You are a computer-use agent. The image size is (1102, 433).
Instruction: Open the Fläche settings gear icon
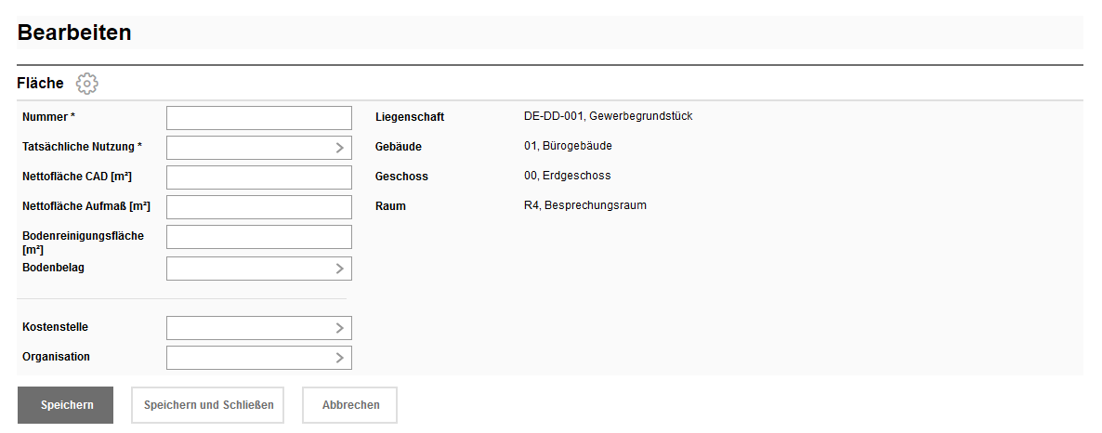[87, 84]
